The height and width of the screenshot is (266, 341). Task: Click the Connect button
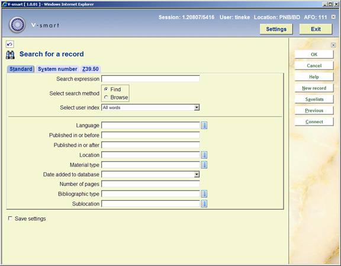[x=314, y=121]
